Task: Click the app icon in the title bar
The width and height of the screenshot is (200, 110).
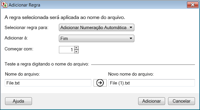Action: 4,5
